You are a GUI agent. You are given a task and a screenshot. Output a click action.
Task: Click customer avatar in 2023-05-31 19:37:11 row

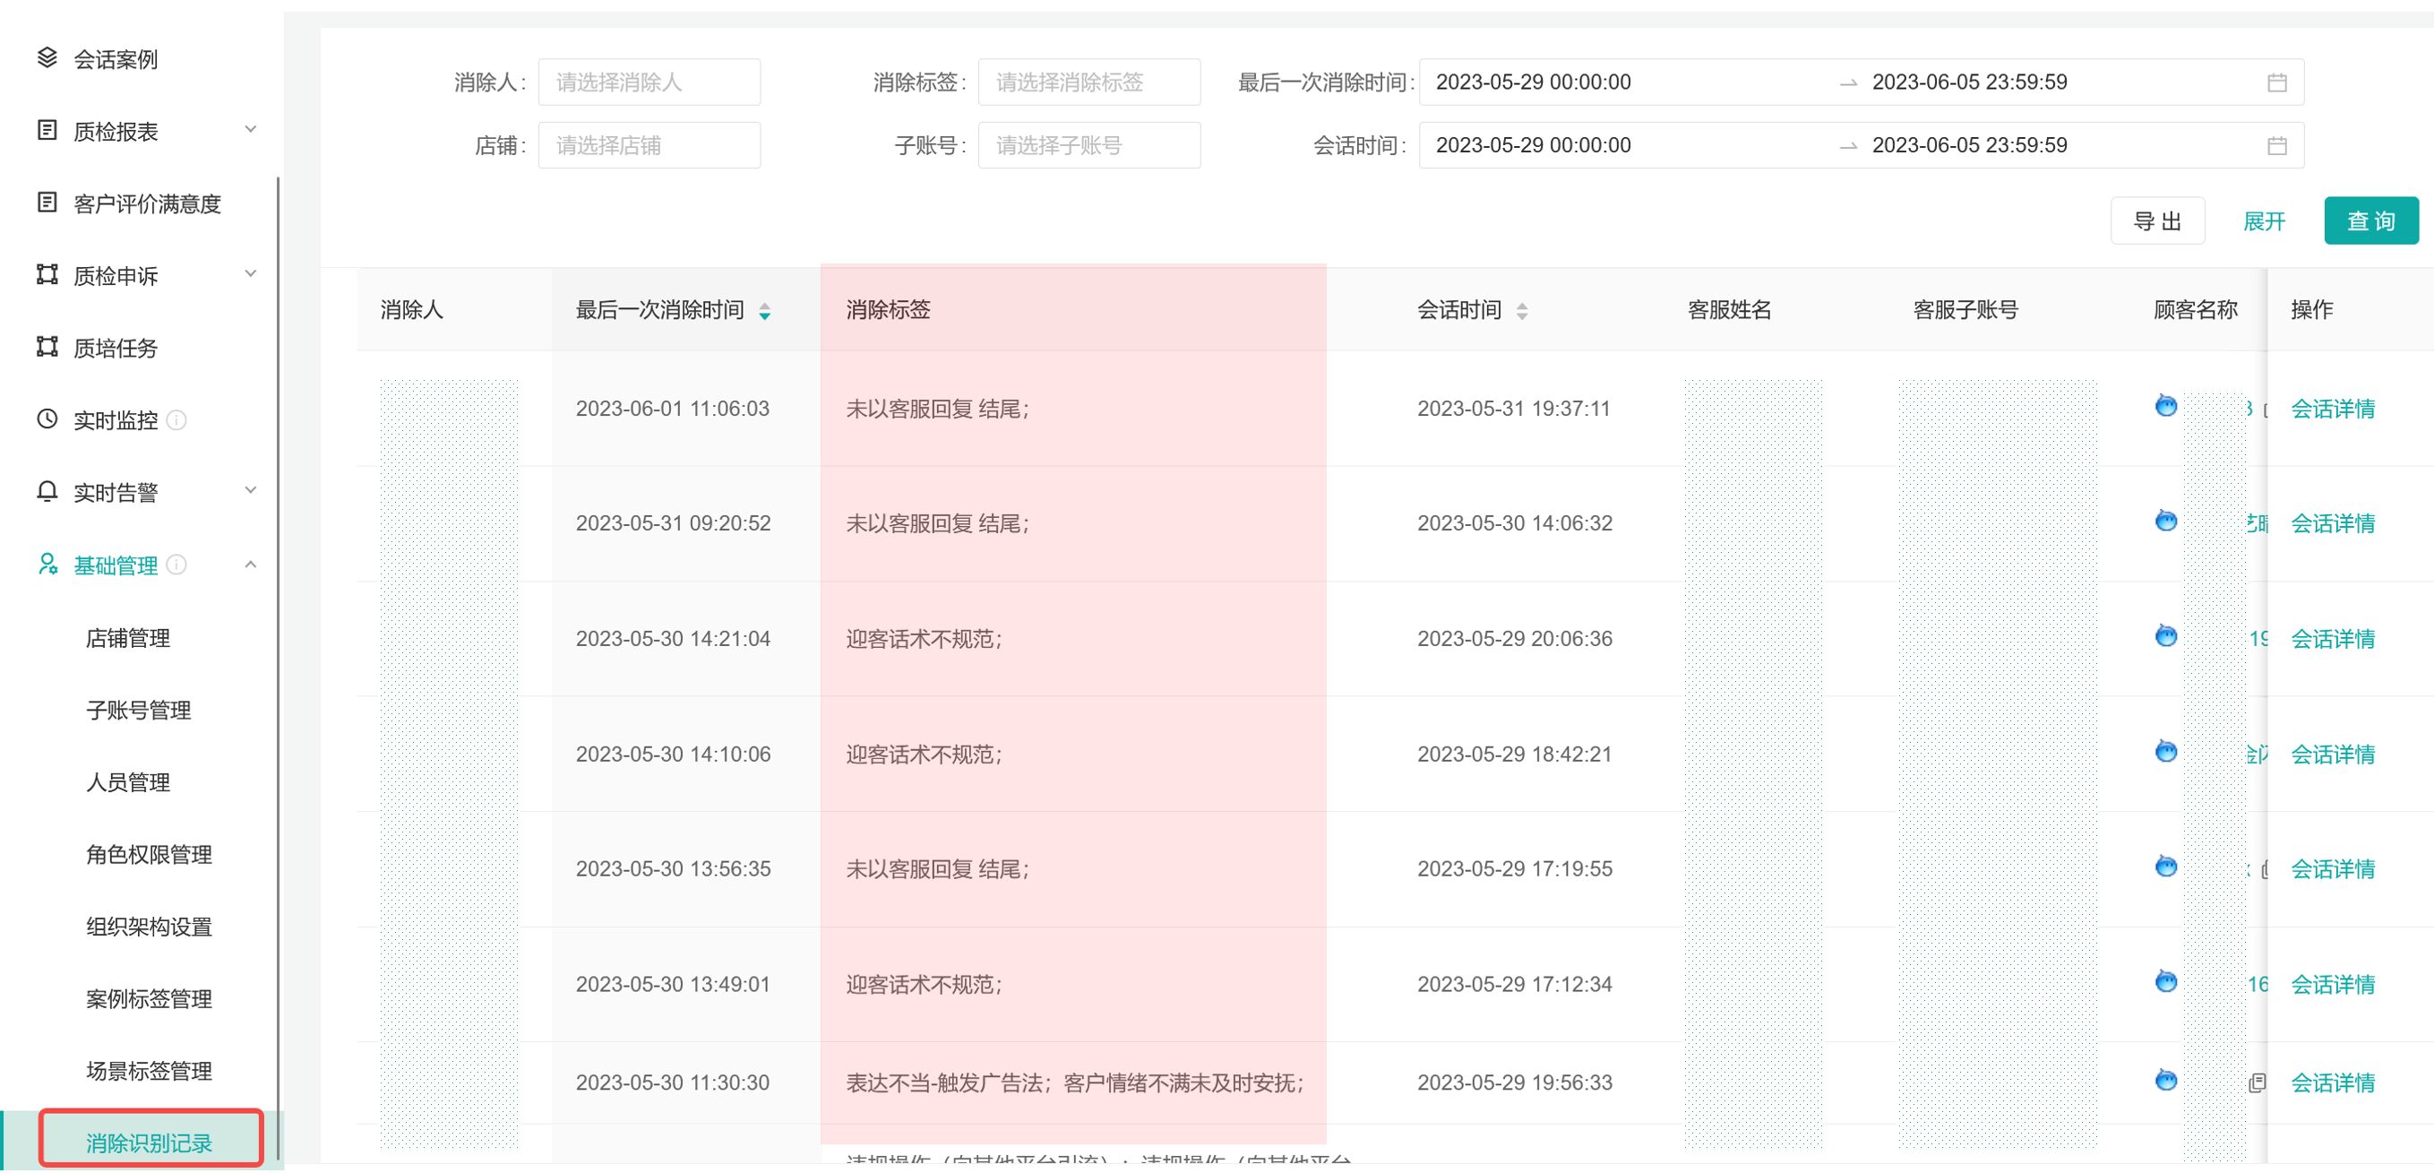[2165, 407]
